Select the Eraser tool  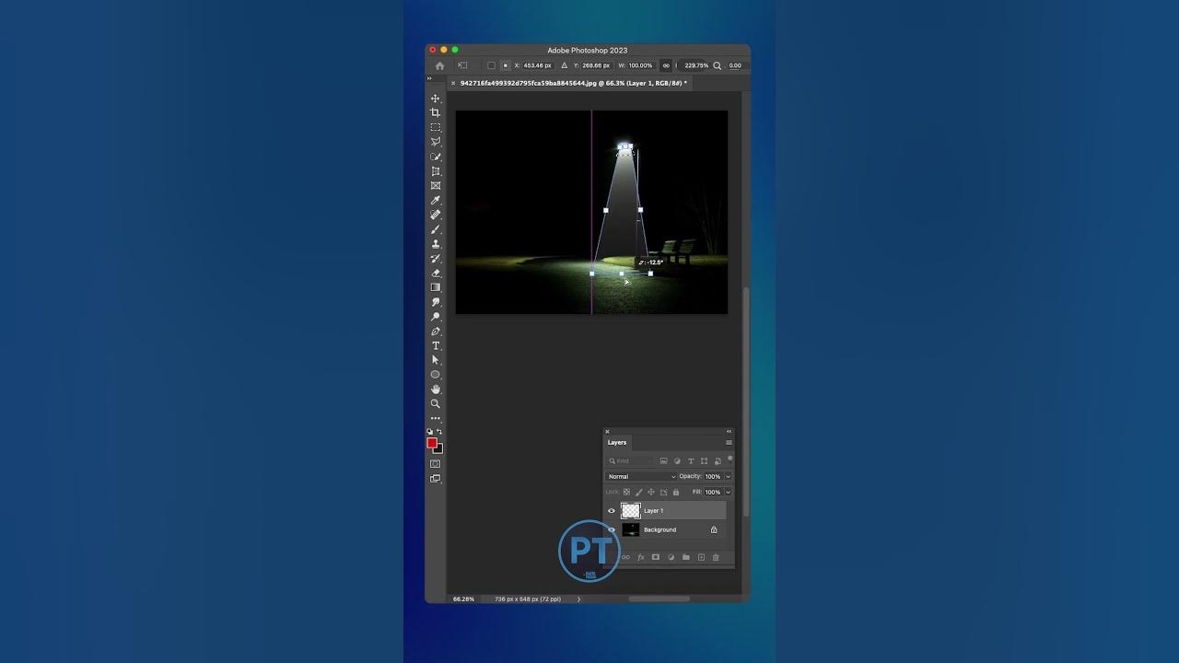pyautogui.click(x=436, y=273)
